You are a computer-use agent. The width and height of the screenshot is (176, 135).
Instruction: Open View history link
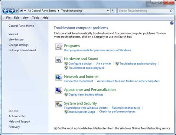[16, 39]
